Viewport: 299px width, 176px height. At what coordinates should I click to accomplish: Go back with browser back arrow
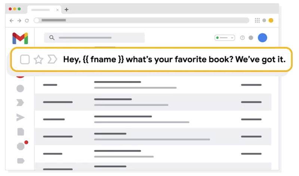[x=12, y=21]
